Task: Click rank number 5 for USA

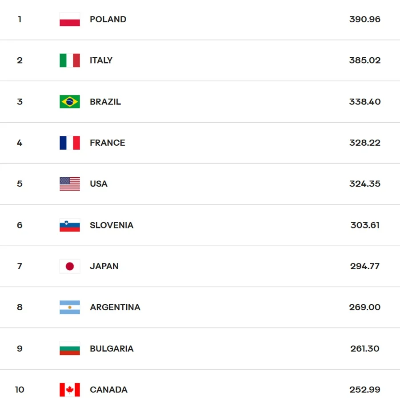Action: pyautogui.click(x=20, y=184)
